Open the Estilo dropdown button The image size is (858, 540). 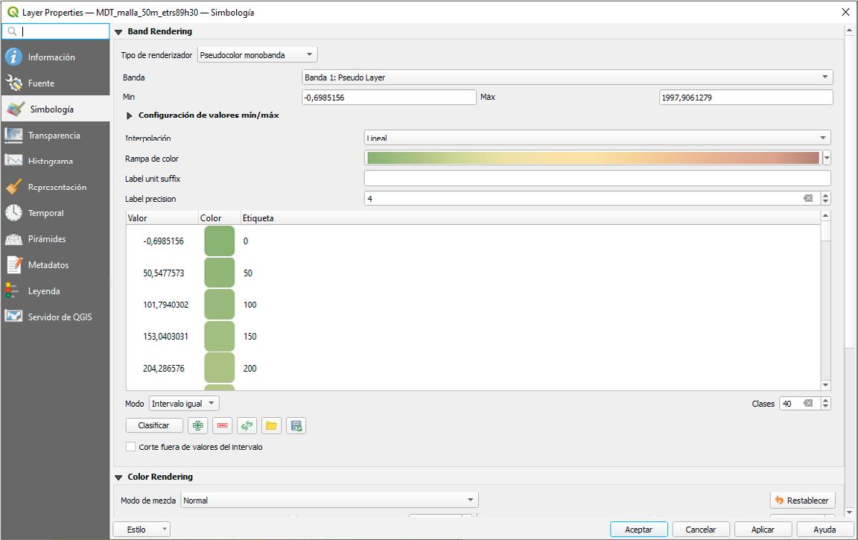point(142,529)
